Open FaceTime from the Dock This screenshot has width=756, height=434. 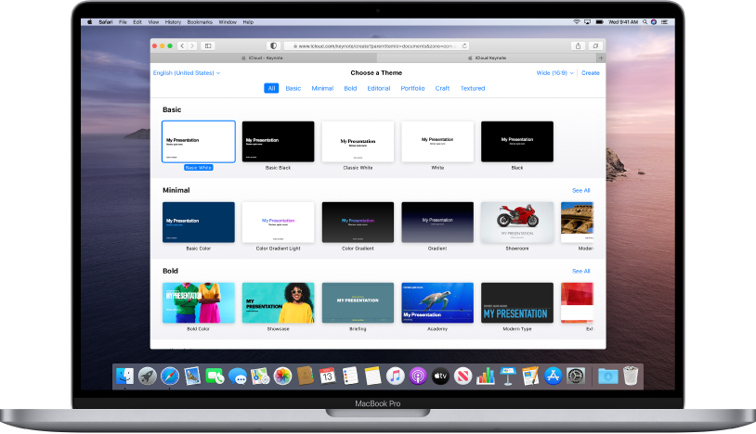(x=215, y=376)
